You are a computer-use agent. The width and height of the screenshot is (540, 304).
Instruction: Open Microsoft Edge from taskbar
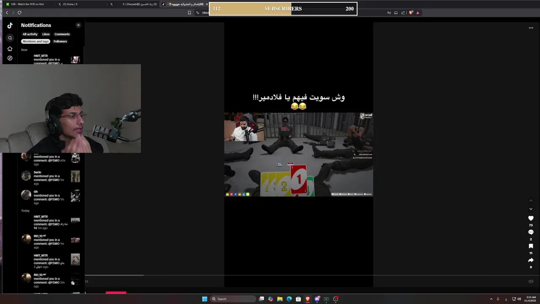click(x=289, y=299)
